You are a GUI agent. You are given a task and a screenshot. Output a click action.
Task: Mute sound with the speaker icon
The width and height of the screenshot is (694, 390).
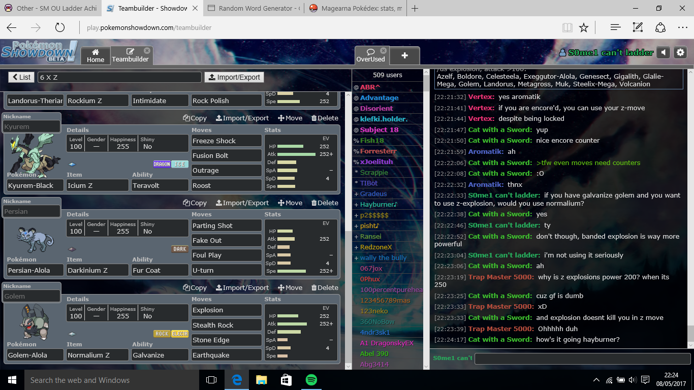point(663,52)
